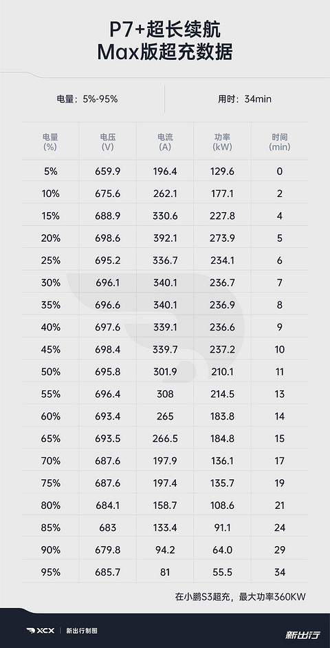Click the 34 minute time cell
This screenshot has width=330, height=648.
pyautogui.click(x=280, y=572)
